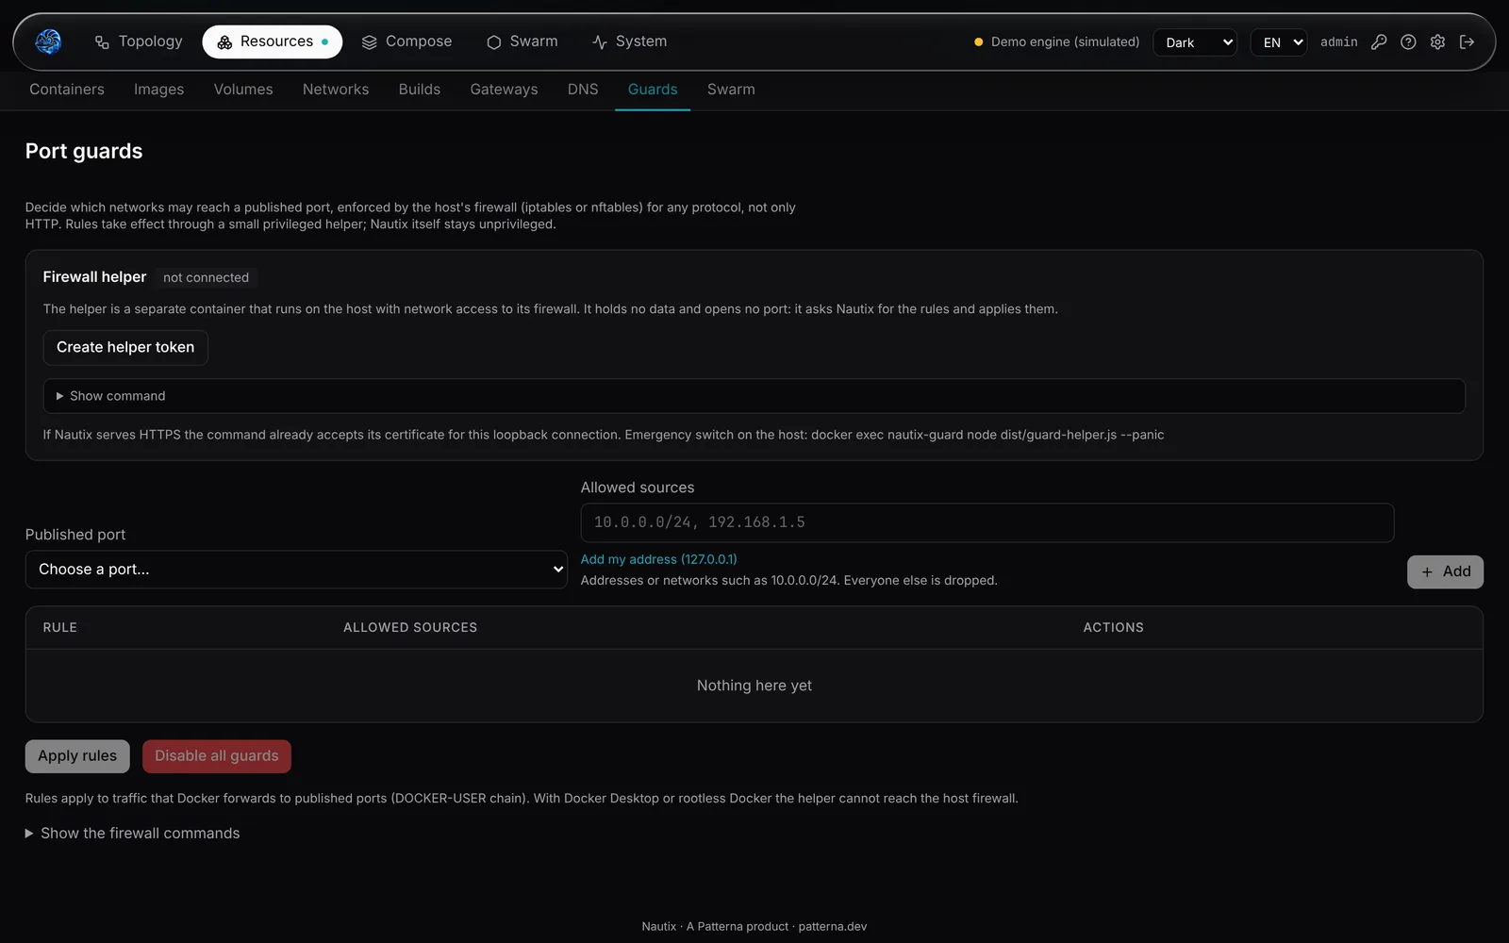Open the Compose section
The height and width of the screenshot is (943, 1509).
(406, 41)
